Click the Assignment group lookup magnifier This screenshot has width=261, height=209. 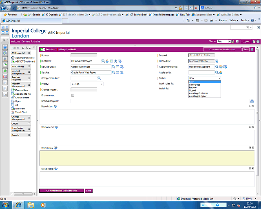coord(217,67)
